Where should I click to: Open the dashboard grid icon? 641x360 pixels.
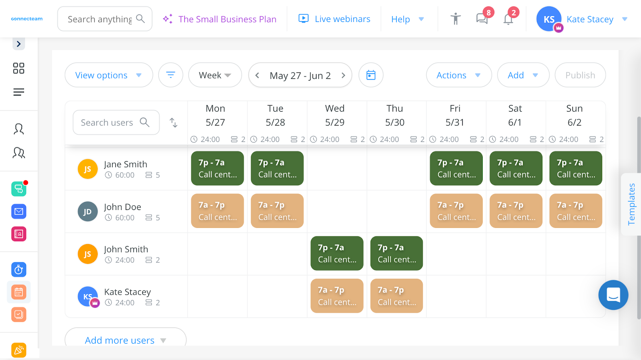[x=18, y=68]
